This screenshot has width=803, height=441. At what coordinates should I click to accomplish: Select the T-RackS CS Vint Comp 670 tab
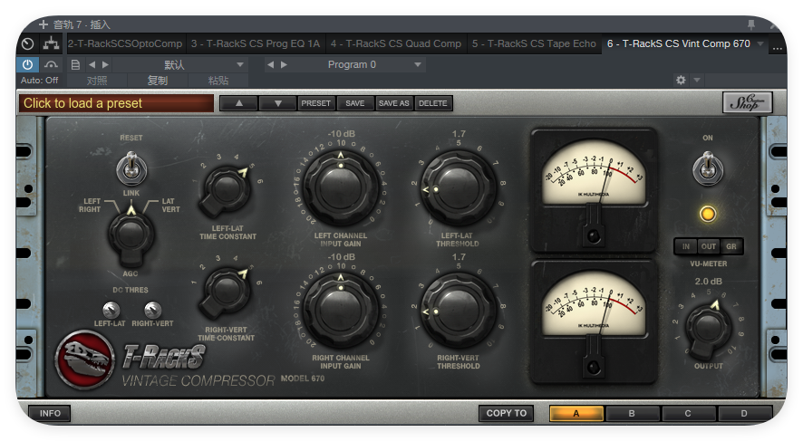point(679,43)
